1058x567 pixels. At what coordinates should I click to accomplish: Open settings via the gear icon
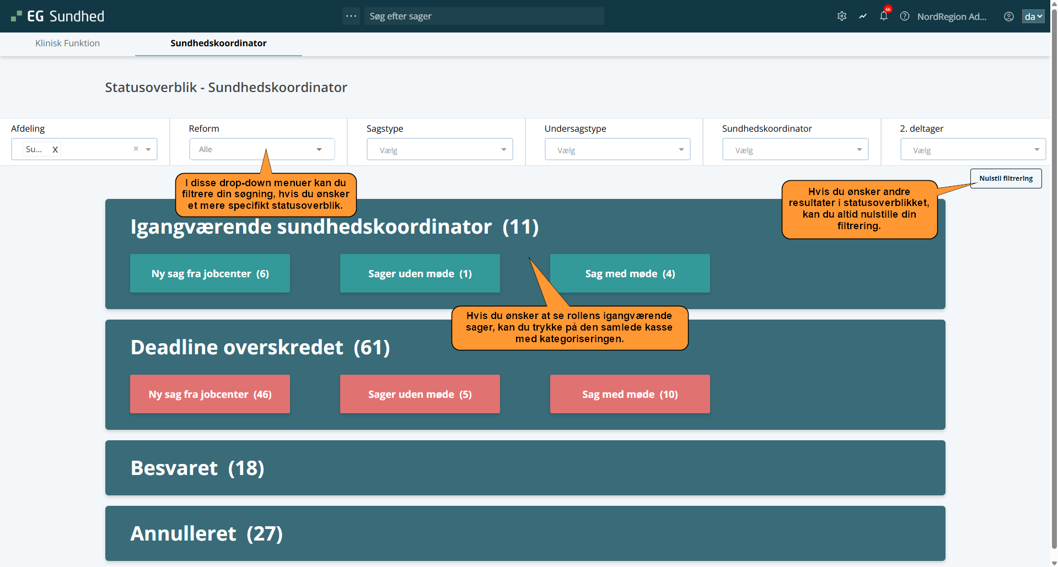(x=841, y=17)
